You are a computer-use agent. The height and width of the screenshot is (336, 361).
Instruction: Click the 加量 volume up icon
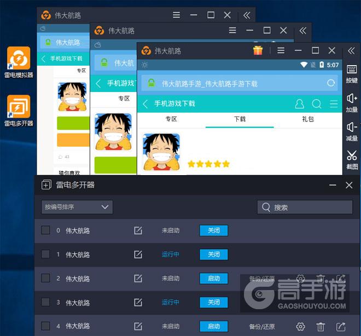click(x=352, y=103)
